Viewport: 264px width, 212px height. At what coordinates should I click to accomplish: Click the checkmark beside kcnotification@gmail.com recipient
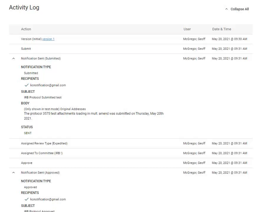coord(26,85)
